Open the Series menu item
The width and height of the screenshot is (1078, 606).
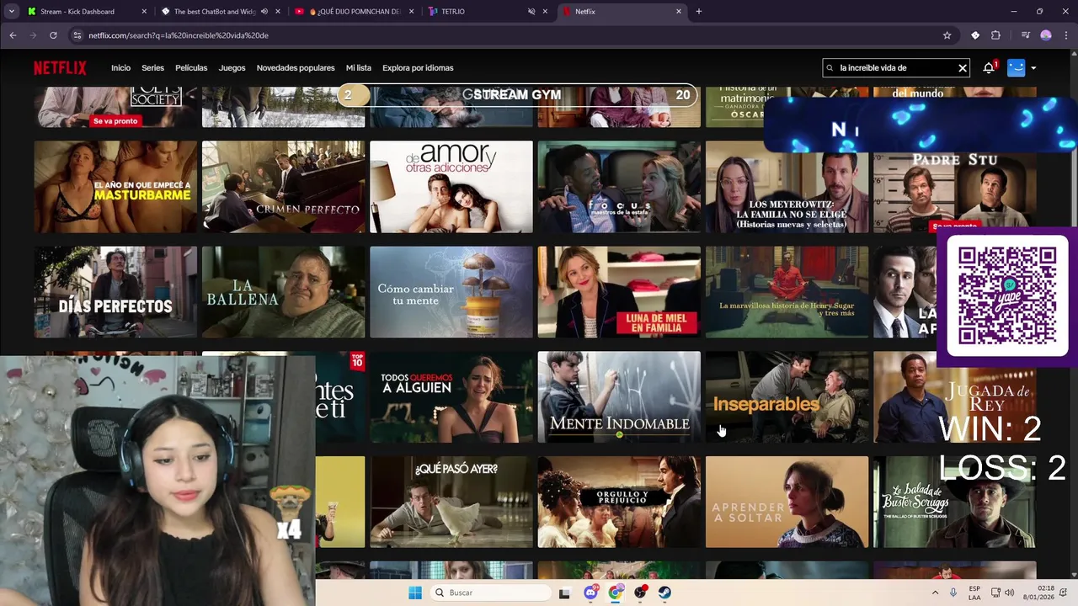tap(152, 68)
